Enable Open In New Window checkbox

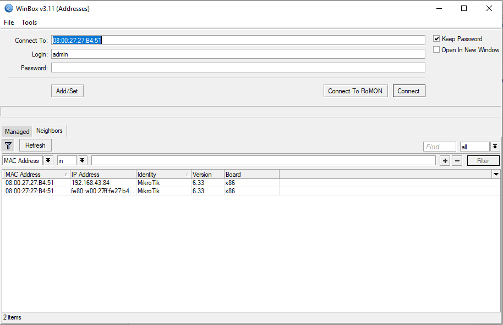click(436, 49)
